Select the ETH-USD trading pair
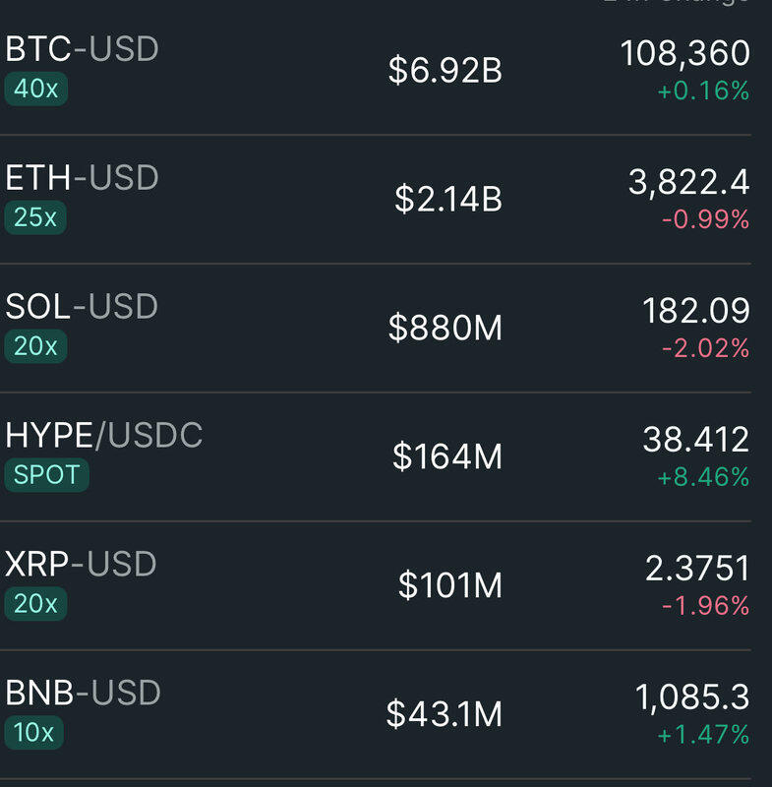772x787 pixels. (x=82, y=178)
